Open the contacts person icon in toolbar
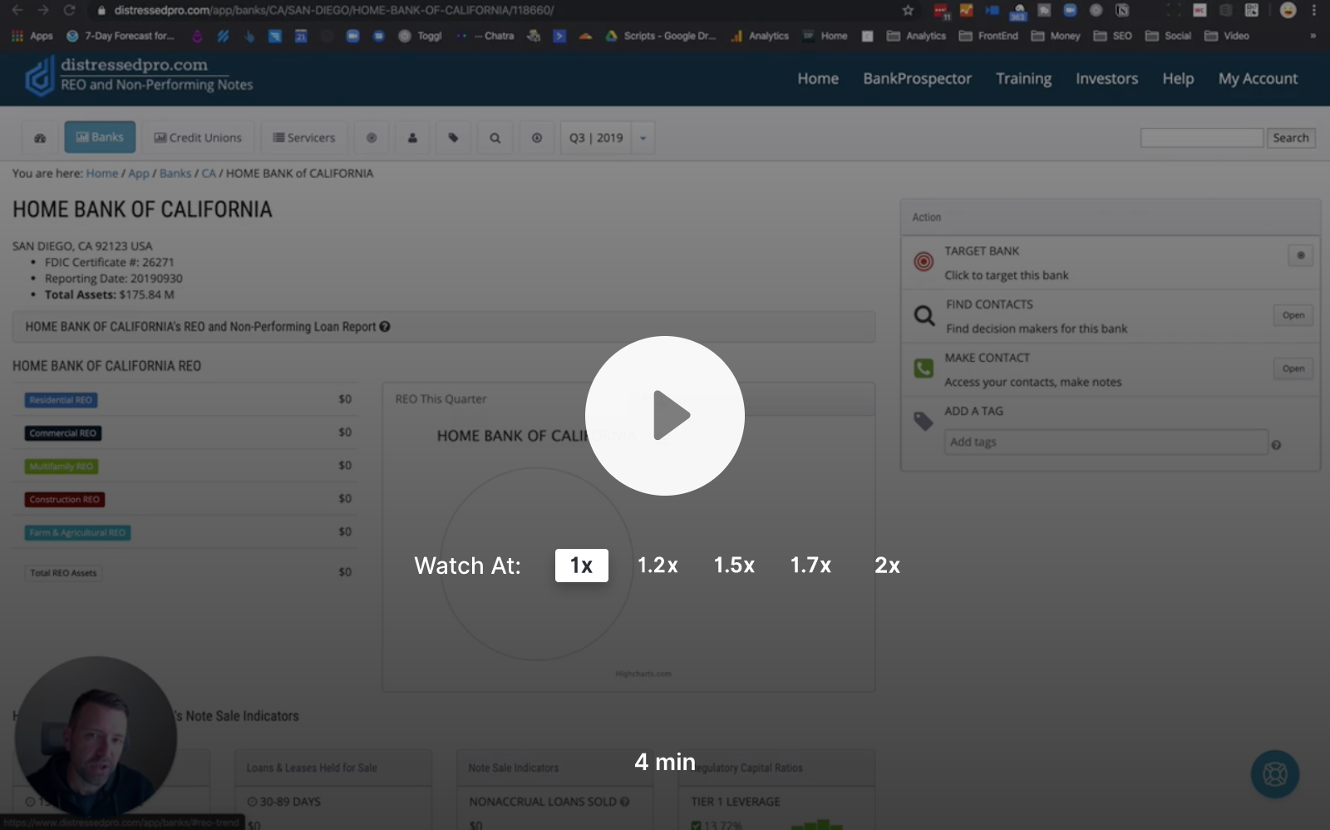 (x=412, y=138)
